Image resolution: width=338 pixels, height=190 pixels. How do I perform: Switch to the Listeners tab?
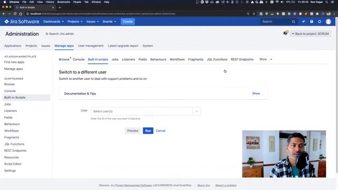point(128,60)
